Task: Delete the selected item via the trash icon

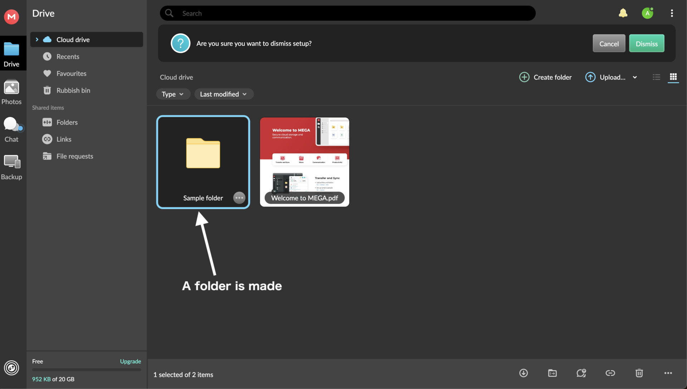Action: point(639,373)
